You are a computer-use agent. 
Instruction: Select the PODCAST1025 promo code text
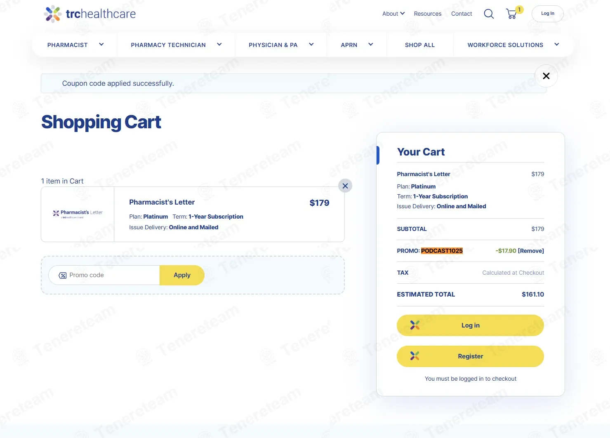(x=442, y=251)
